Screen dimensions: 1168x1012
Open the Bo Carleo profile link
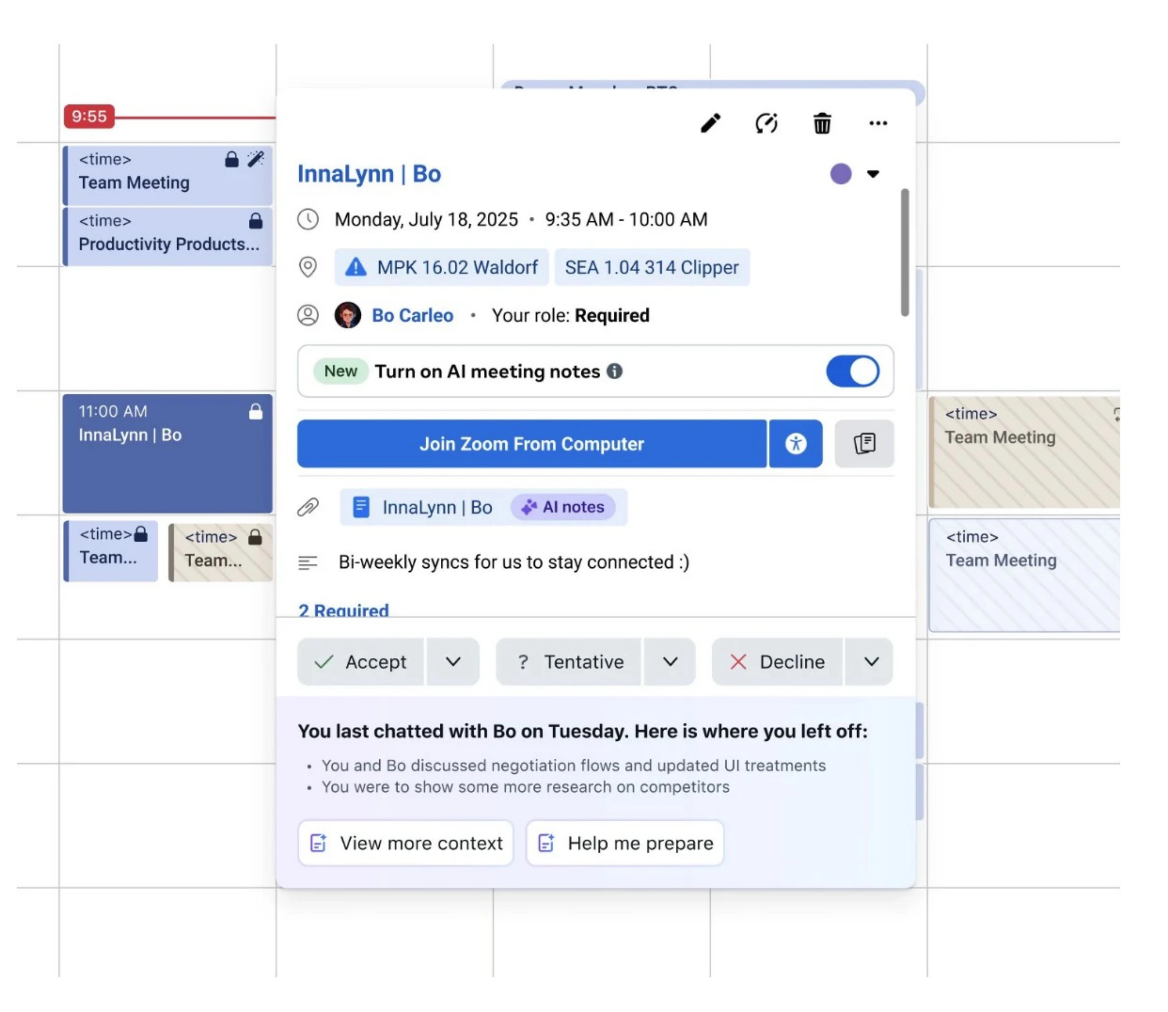point(412,315)
